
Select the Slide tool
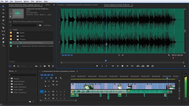coord(3,35)
